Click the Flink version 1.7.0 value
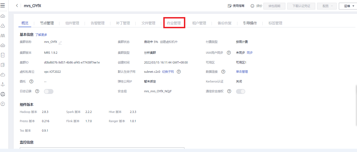357x152 pixels. (x=88, y=121)
